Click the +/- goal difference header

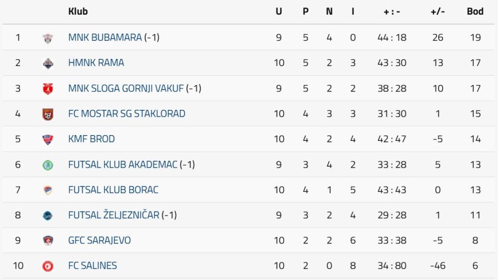438,11
